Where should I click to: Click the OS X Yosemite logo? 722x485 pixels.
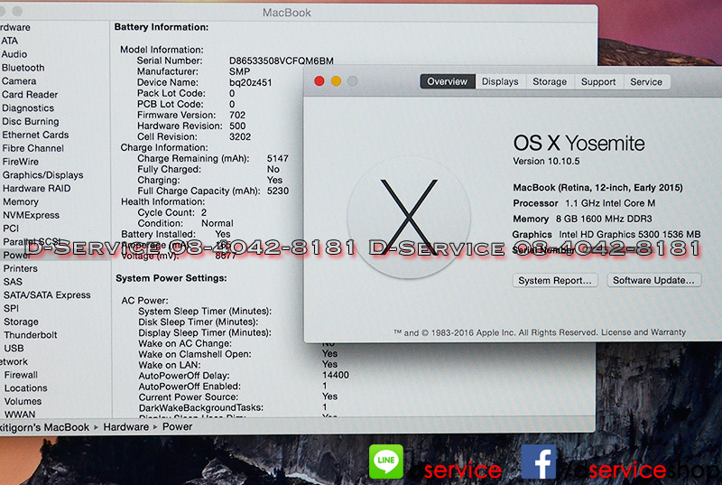(409, 217)
